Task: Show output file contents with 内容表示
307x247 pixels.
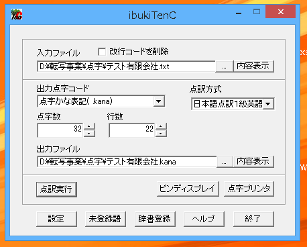Action: coord(253,162)
